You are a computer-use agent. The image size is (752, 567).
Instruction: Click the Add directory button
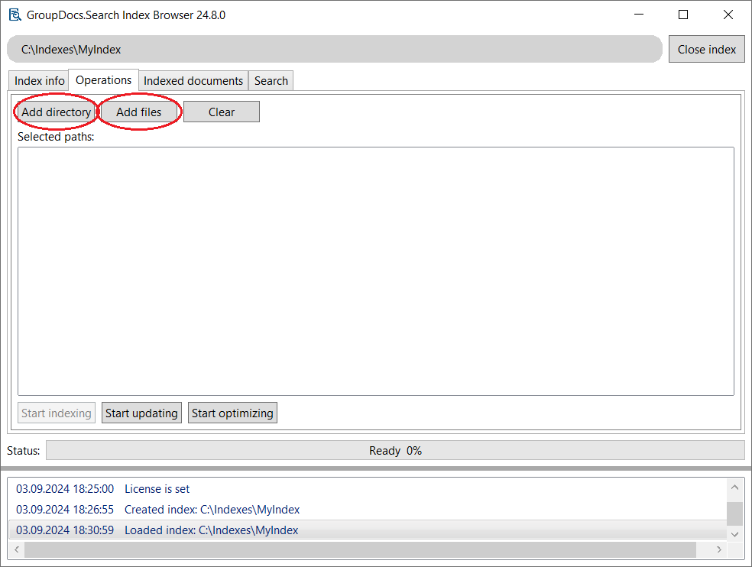(56, 112)
